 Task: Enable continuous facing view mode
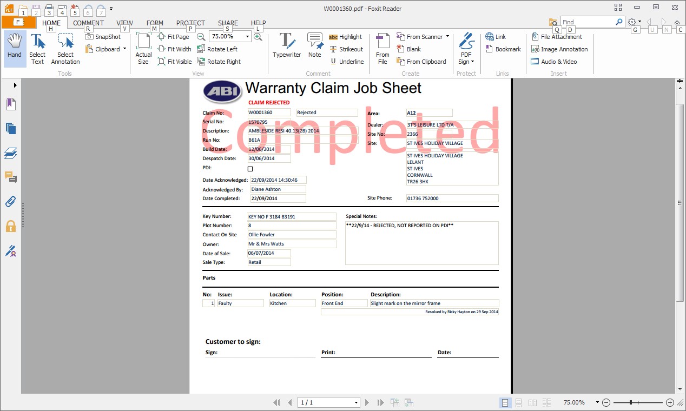pos(546,402)
